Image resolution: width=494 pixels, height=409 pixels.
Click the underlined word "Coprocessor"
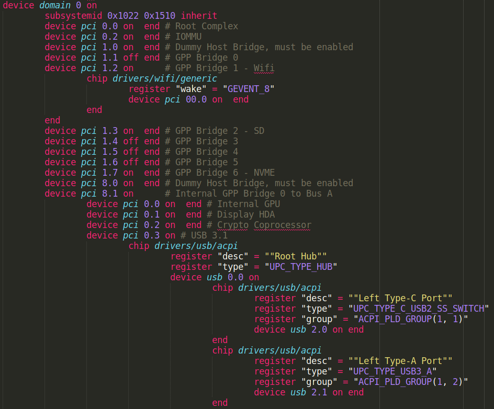pos(283,225)
